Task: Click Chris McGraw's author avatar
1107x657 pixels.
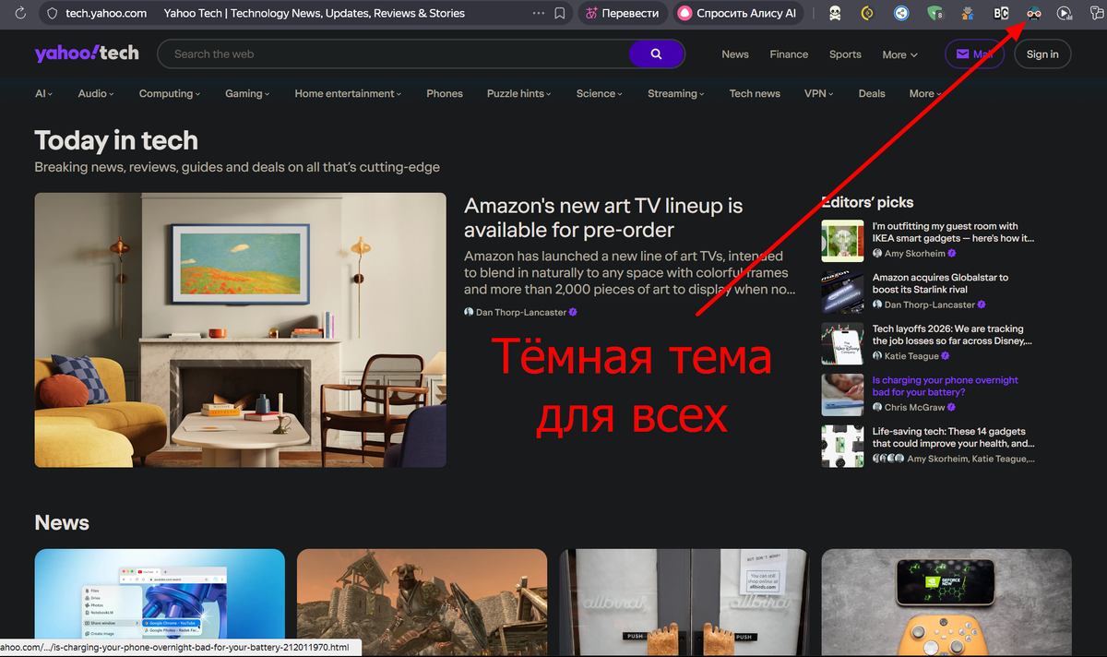Action: point(877,407)
